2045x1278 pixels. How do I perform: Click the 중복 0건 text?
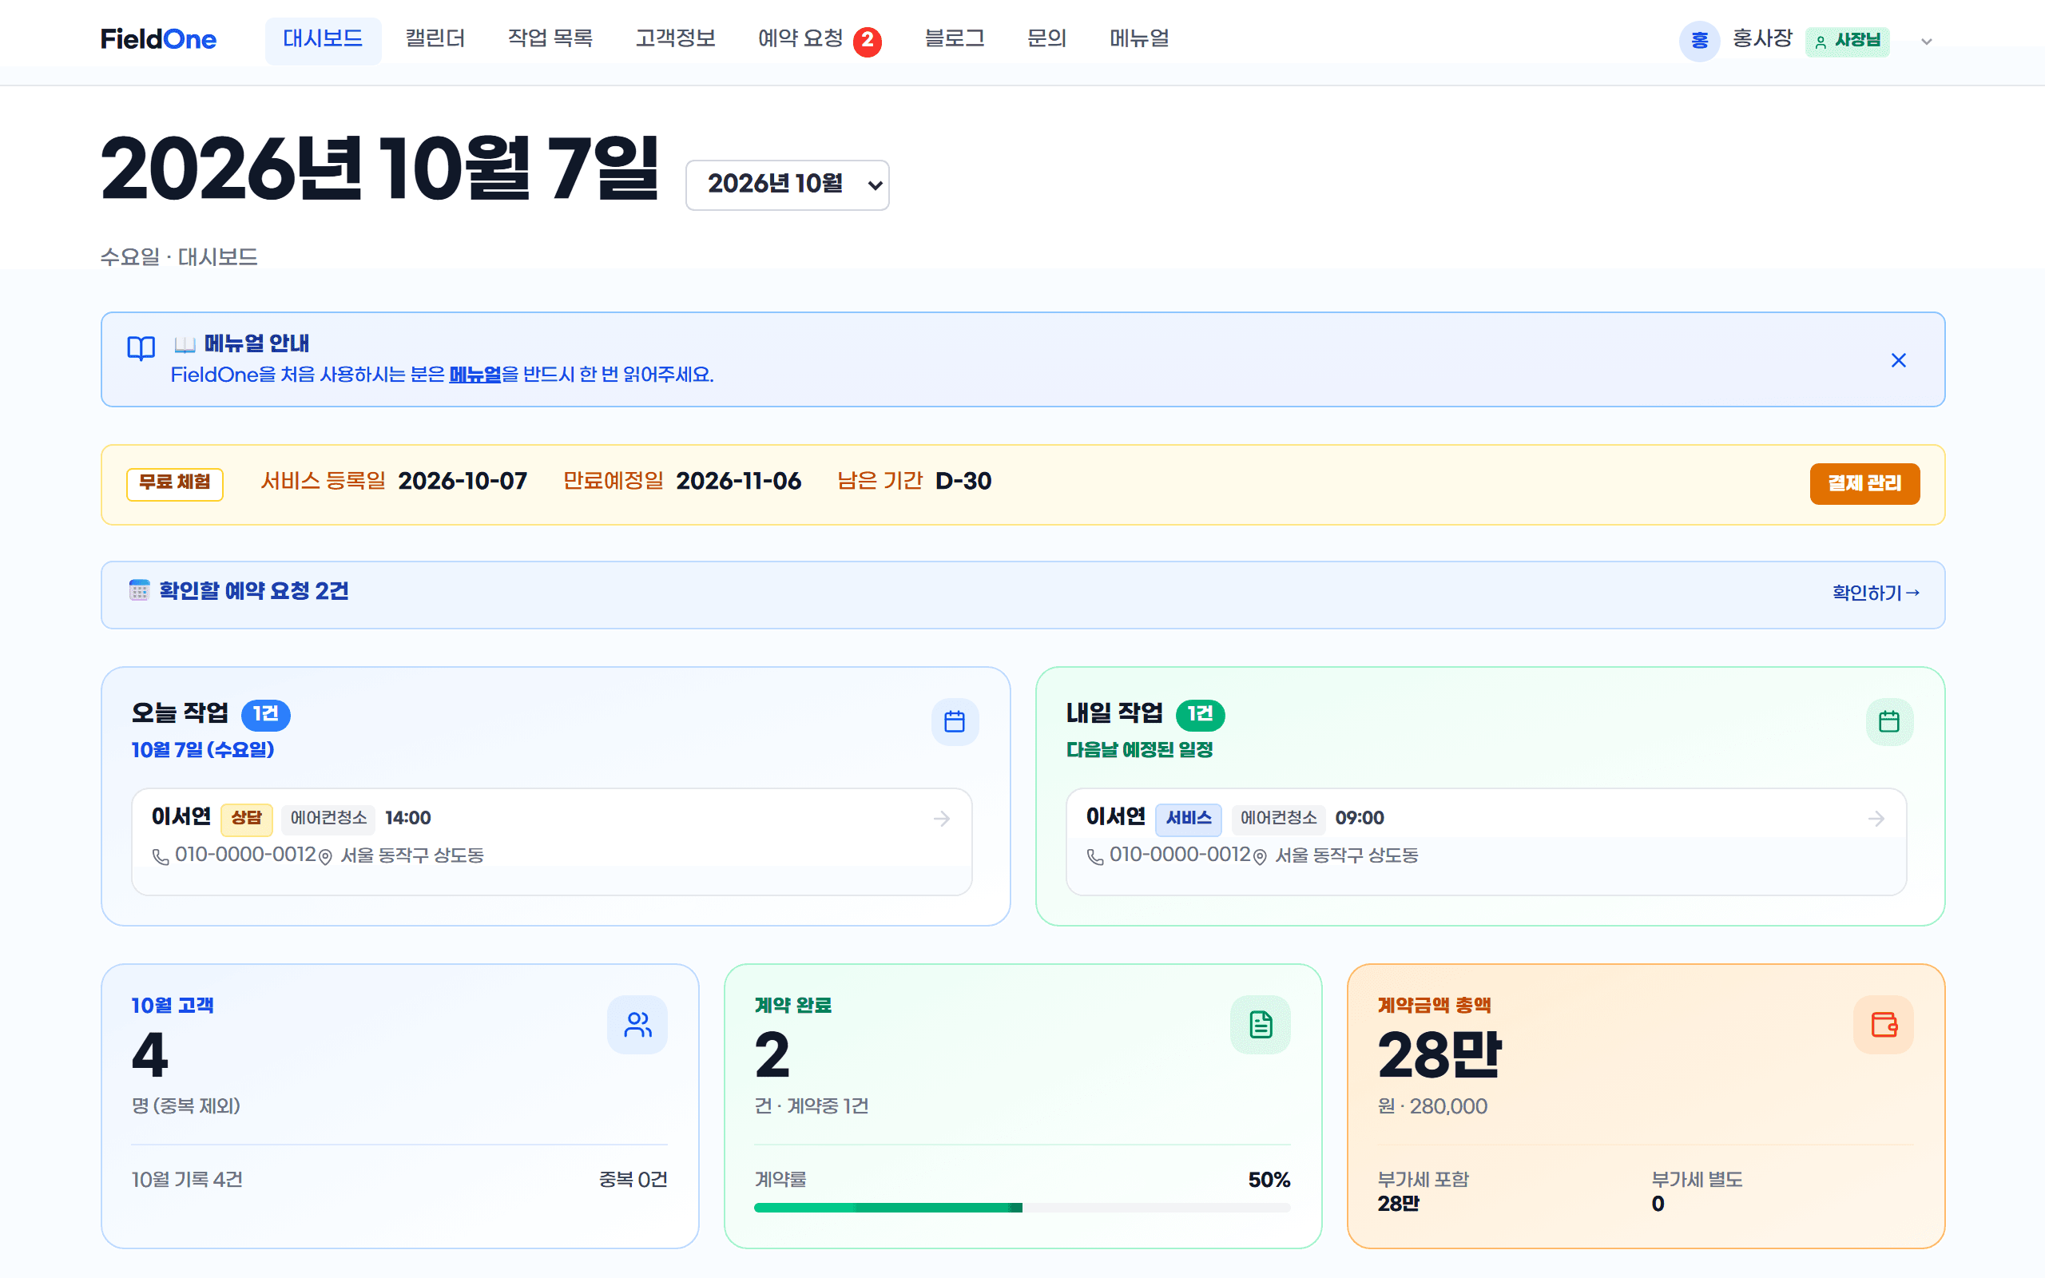pyautogui.click(x=633, y=1179)
